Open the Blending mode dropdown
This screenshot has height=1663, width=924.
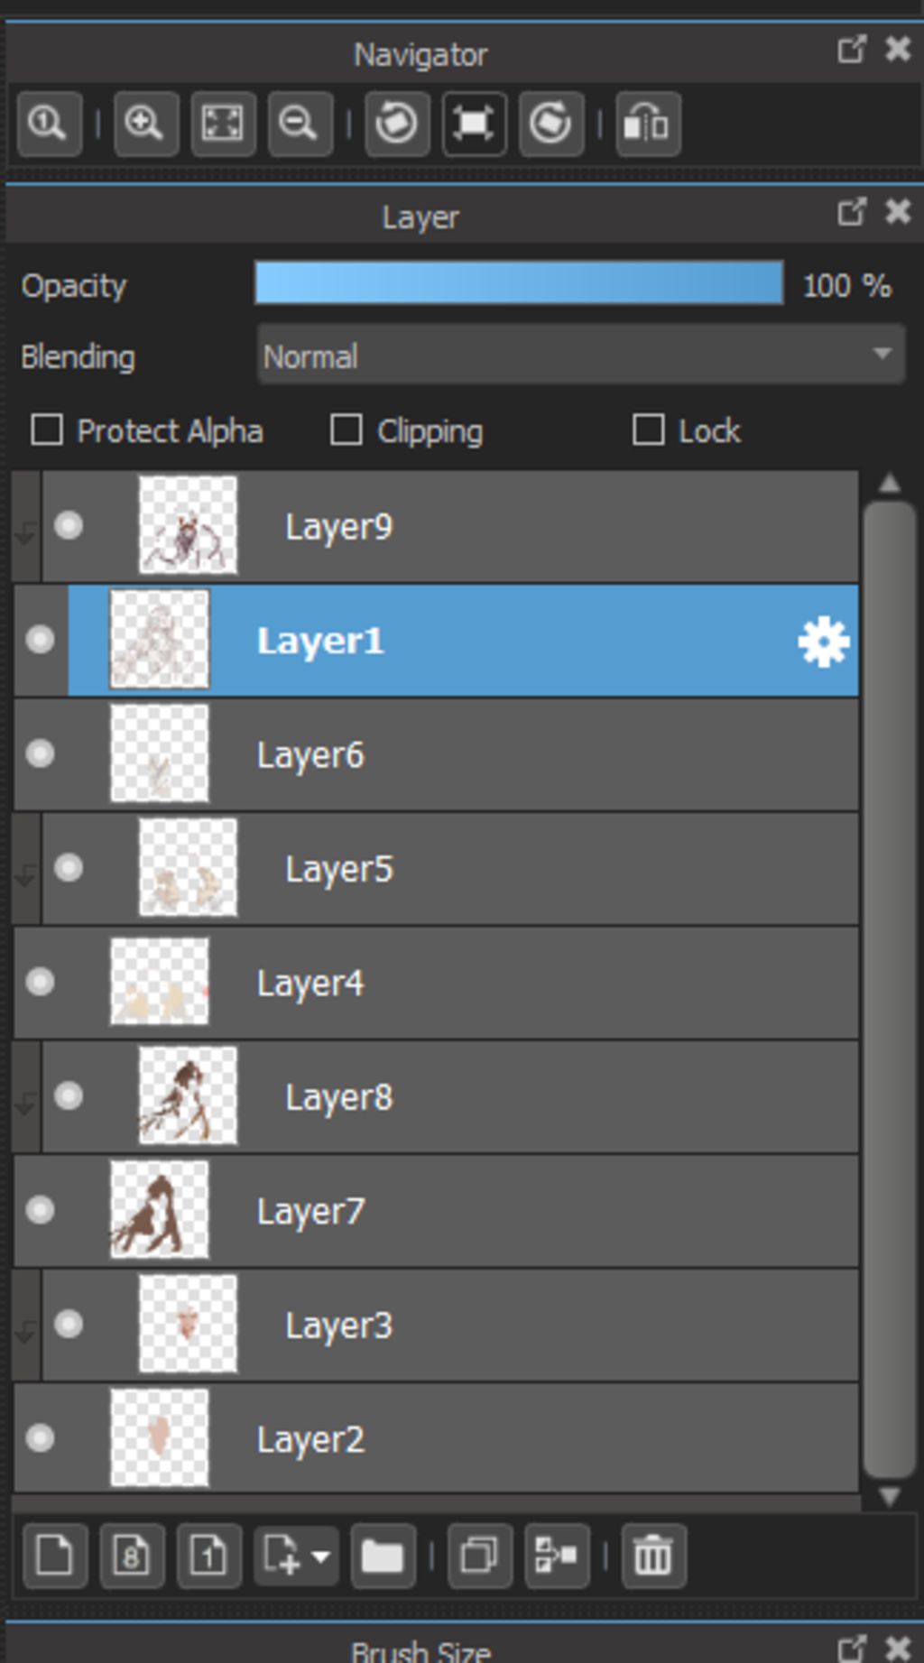coord(581,356)
